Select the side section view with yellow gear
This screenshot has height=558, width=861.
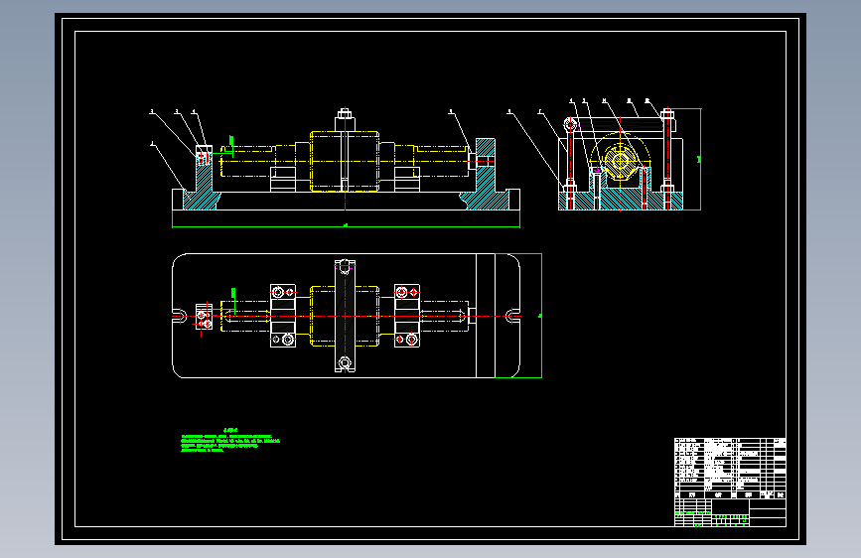tap(621, 159)
